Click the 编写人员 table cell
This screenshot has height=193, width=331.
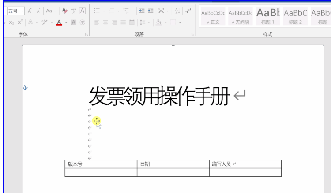tap(245, 164)
